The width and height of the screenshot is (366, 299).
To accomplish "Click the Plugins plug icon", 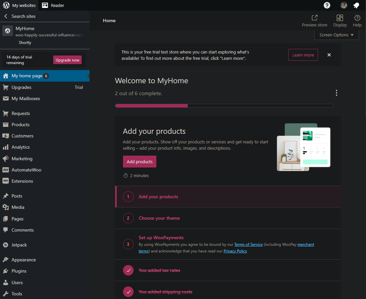I will [6, 271].
